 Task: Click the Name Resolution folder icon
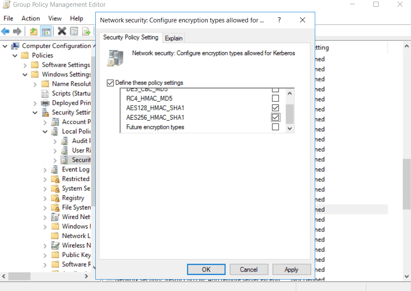(45, 84)
